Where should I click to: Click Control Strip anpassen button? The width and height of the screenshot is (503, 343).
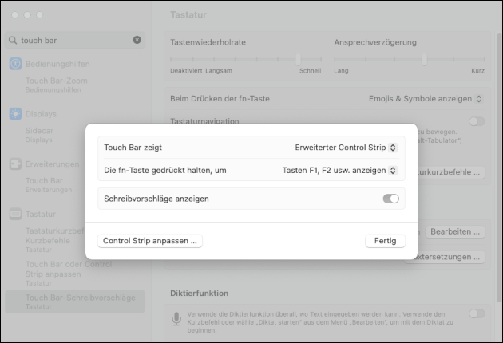point(150,241)
